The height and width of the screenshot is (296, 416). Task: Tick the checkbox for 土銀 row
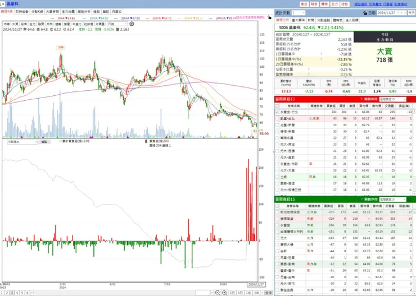click(277, 177)
